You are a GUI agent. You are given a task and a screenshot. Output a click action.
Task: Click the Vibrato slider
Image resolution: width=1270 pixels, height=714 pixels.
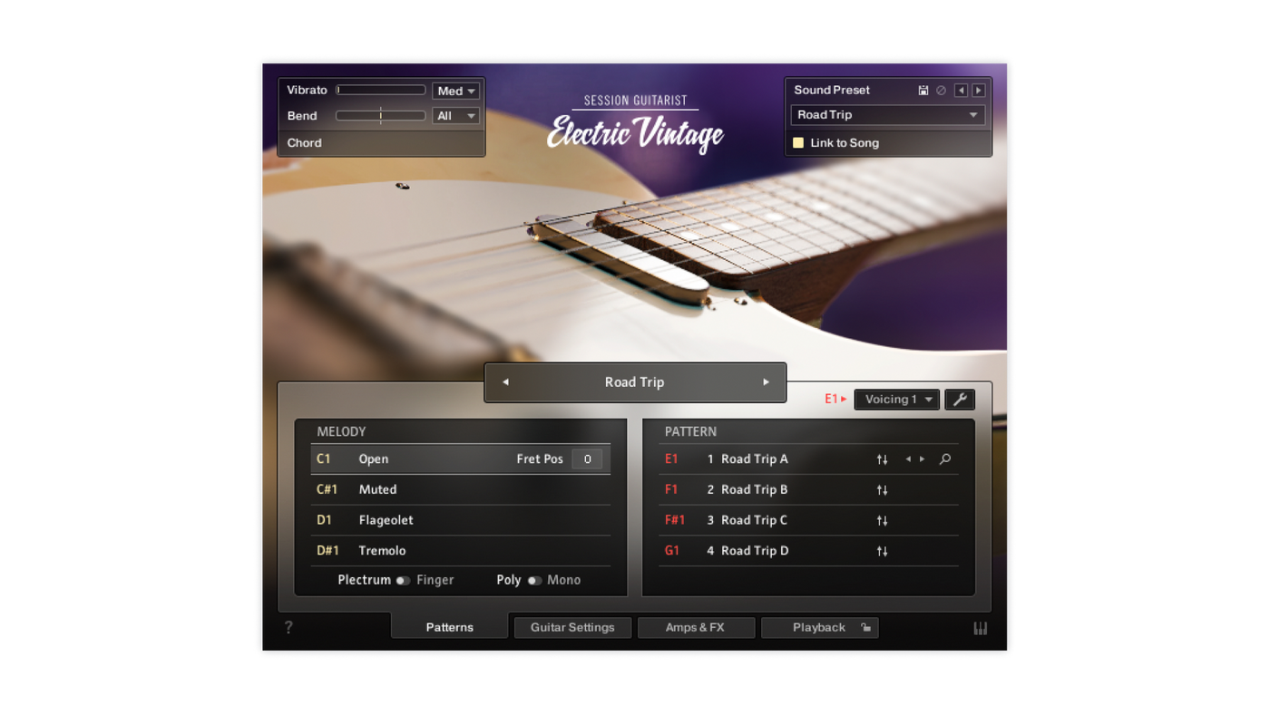pos(381,91)
